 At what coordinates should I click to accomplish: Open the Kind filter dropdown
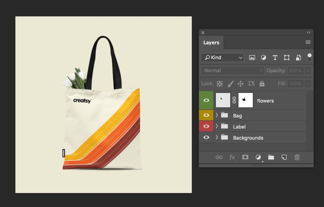coord(222,57)
